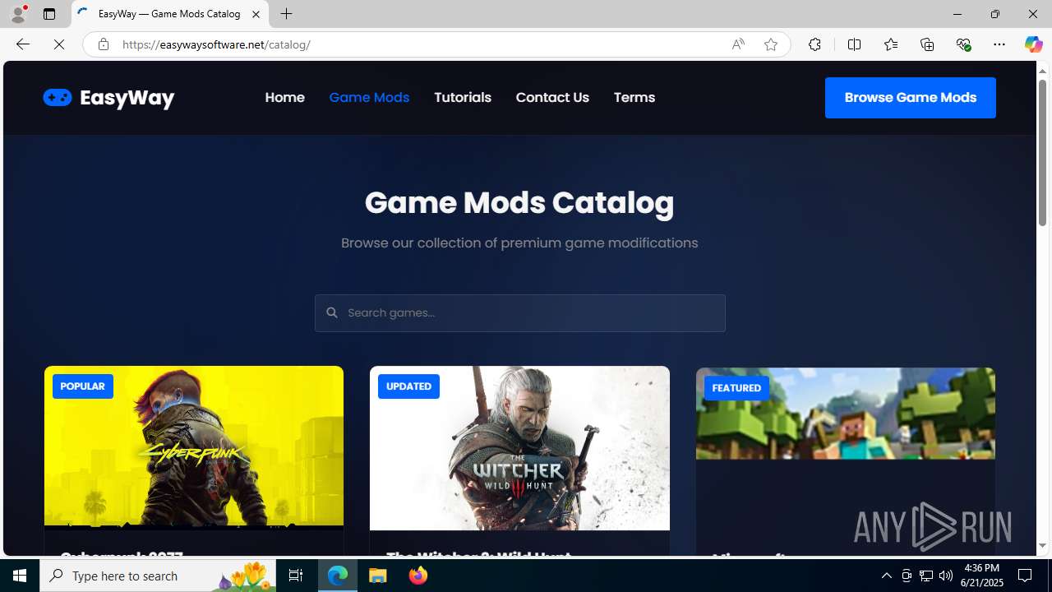Click the magnifier icon in the search box

(332, 312)
